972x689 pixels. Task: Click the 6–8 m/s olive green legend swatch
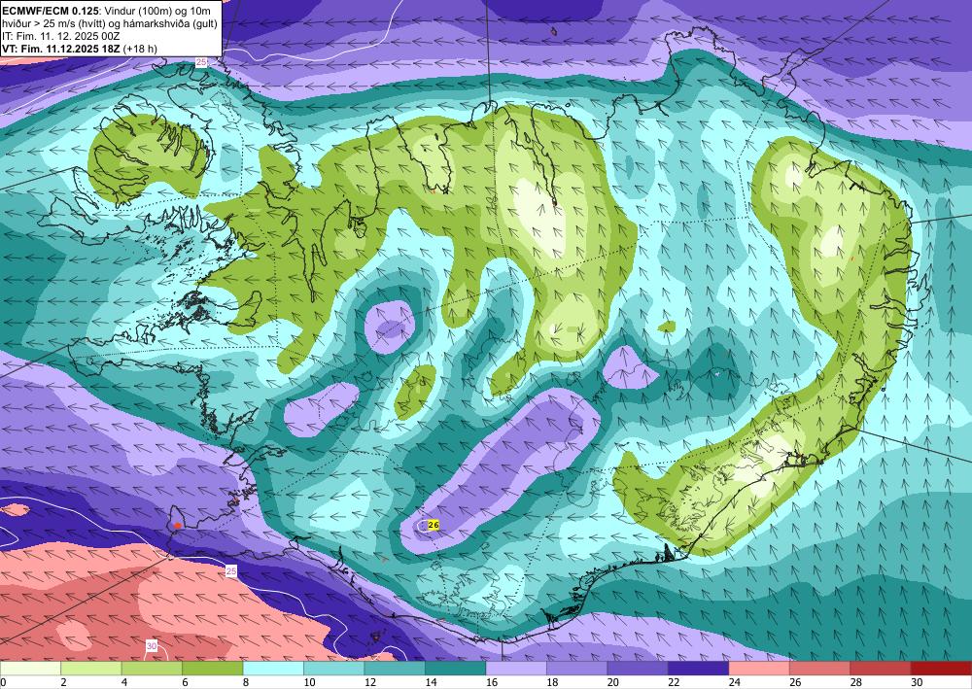click(x=213, y=669)
